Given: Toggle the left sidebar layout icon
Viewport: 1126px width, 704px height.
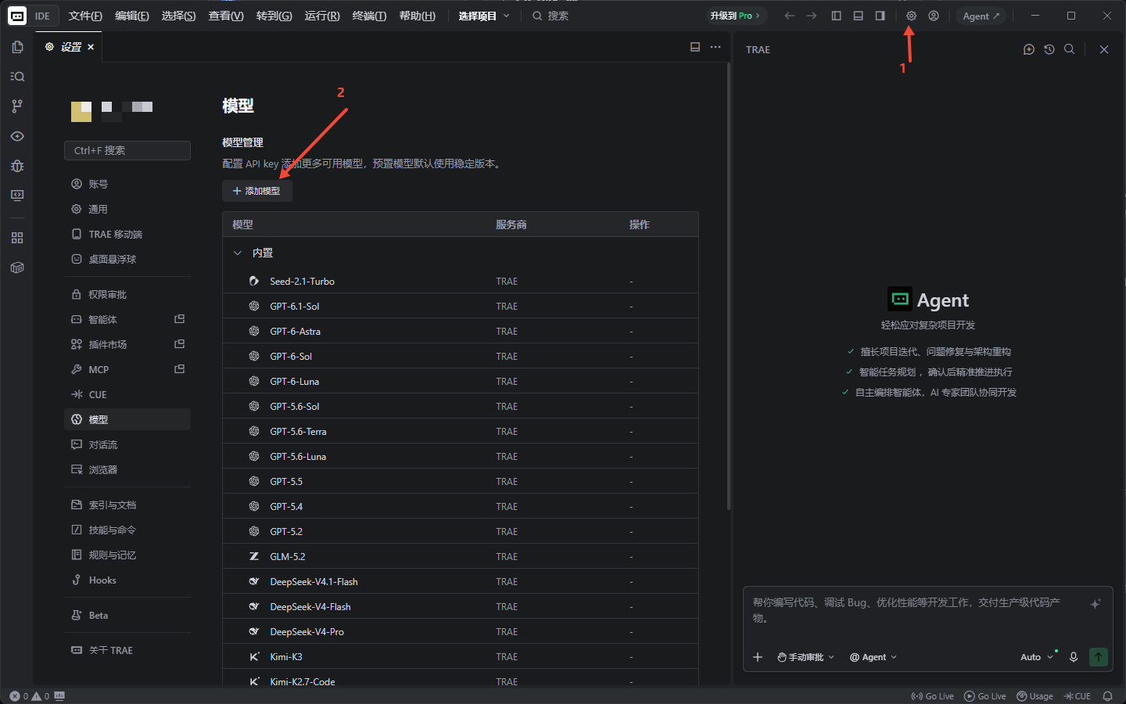Looking at the screenshot, I should [x=836, y=16].
